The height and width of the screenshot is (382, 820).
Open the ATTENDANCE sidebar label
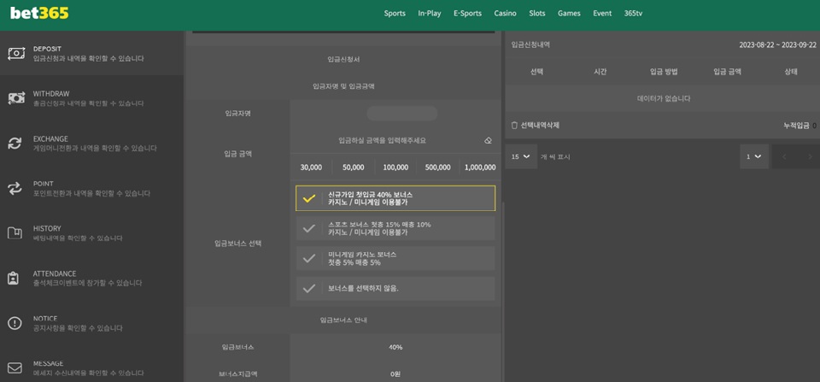tap(55, 273)
